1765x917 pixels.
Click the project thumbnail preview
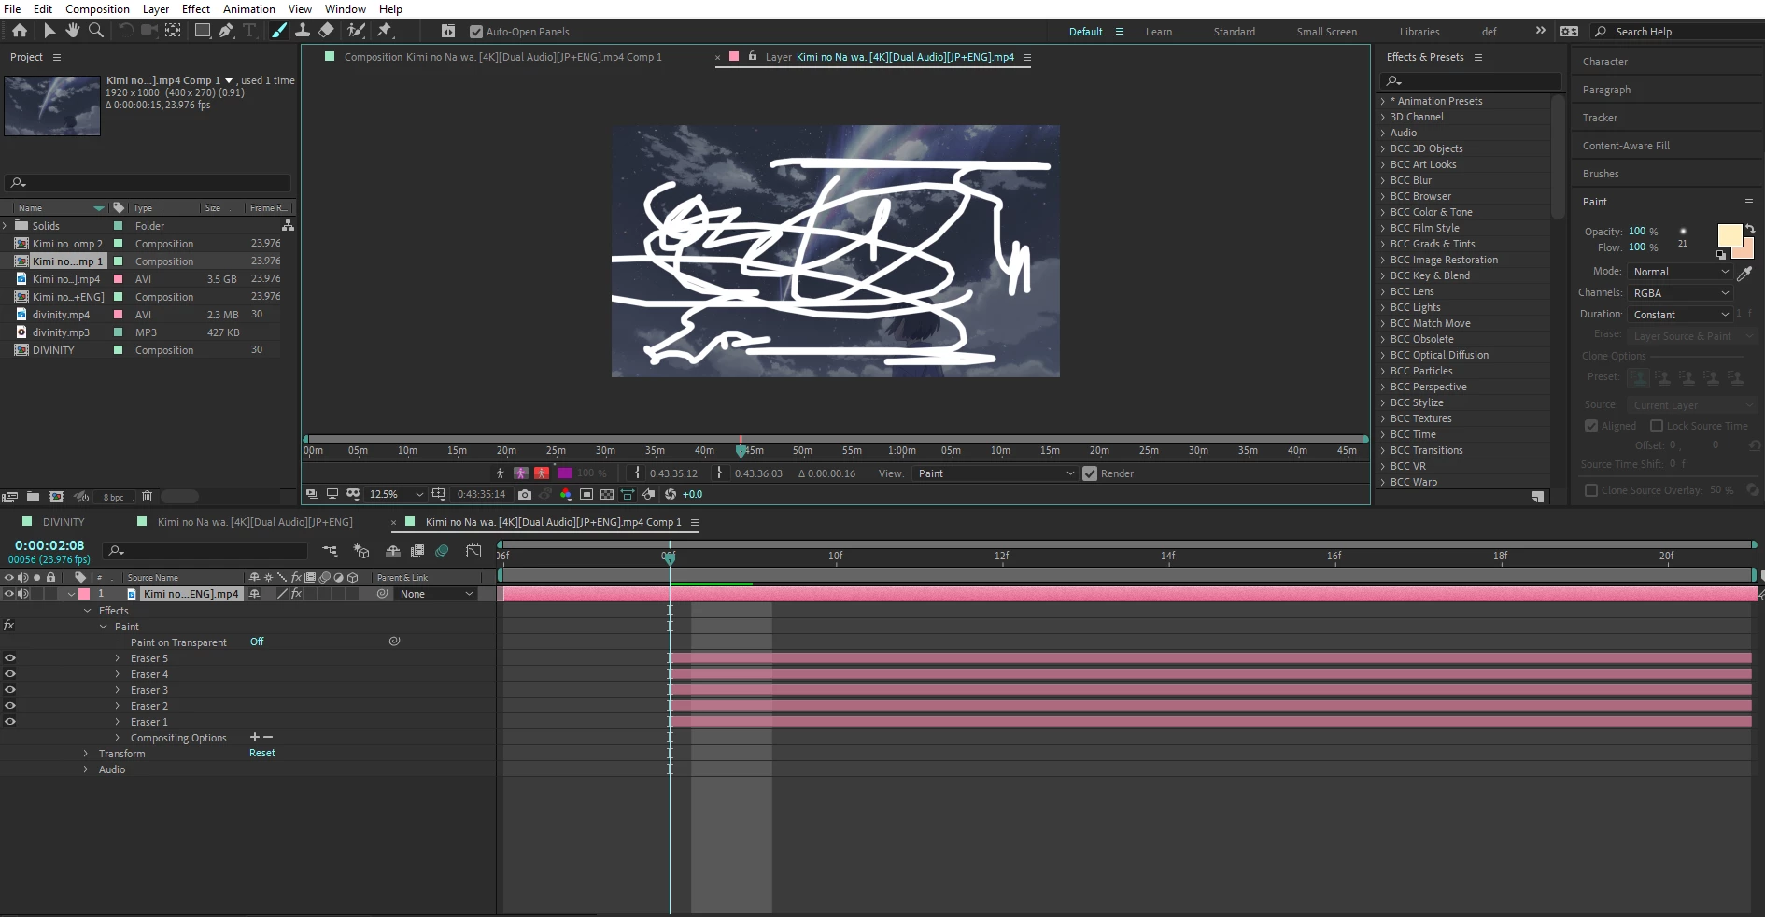pos(52,106)
